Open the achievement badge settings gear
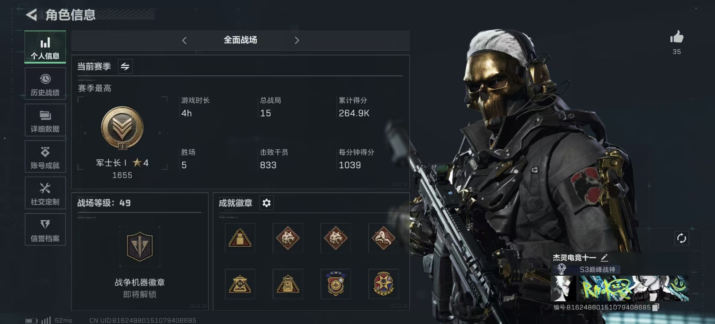Viewport: 715px width, 324px height. pyautogui.click(x=266, y=203)
